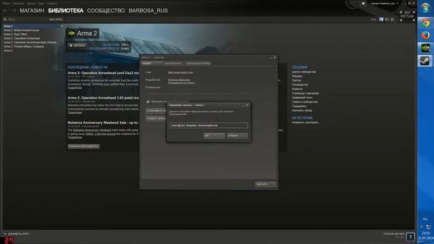The height and width of the screenshot is (244, 434).
Task: Open the account barbosa_rus dropdown
Action: (384, 3)
